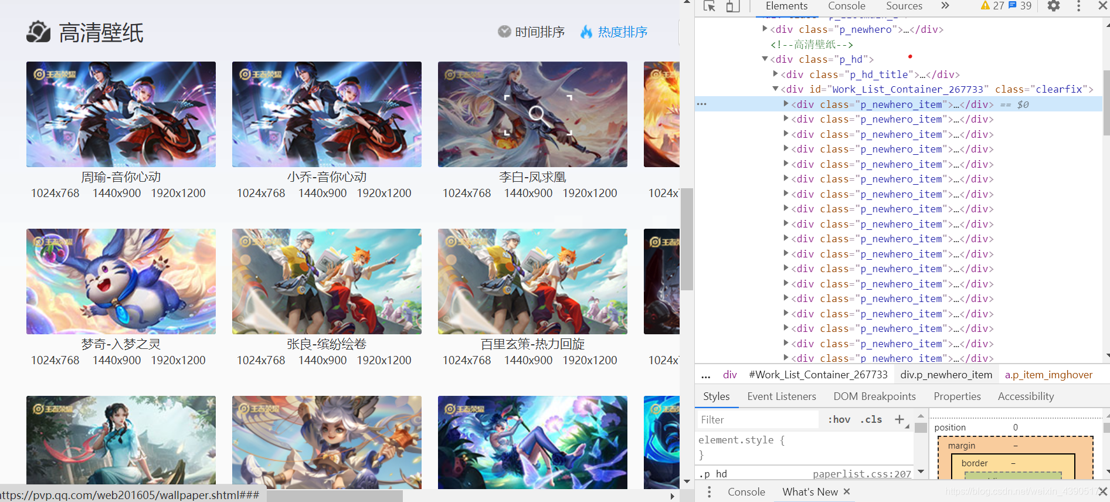Download 1920x1200 of 小乔-音你心动
The height and width of the screenshot is (502, 1110).
pyautogui.click(x=384, y=193)
